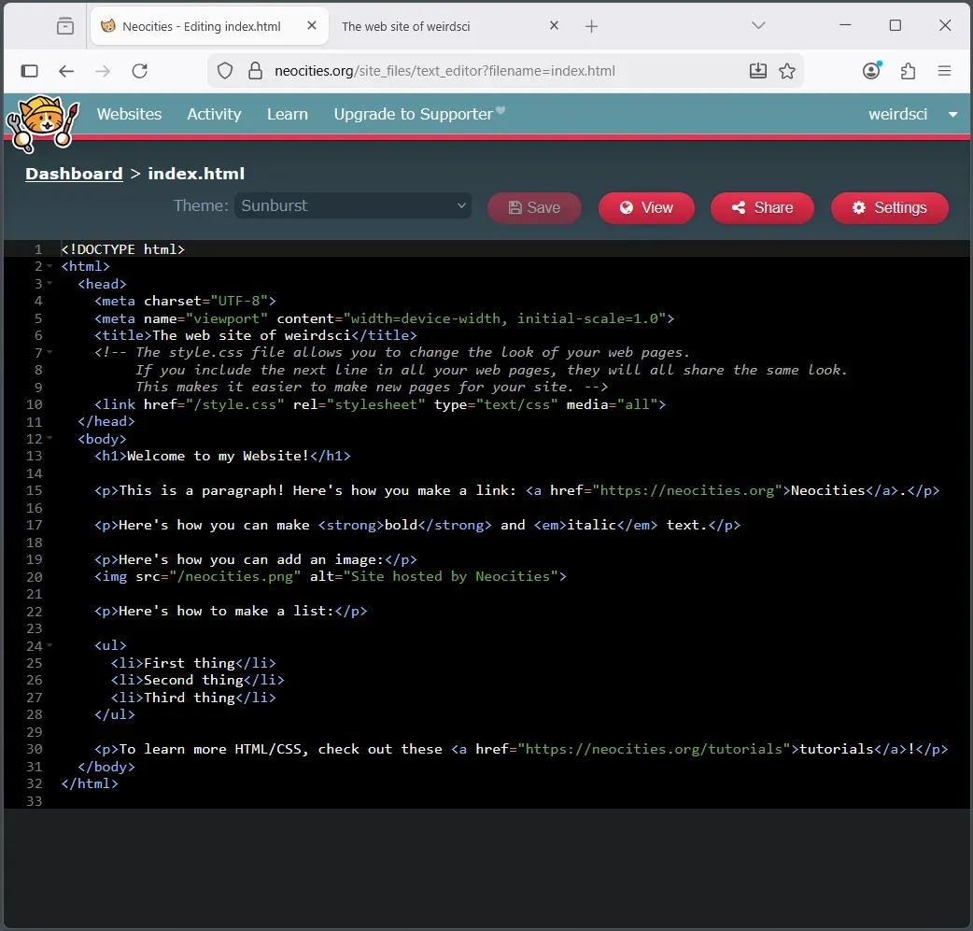Open the weirdsci account dropdown
The height and width of the screenshot is (931, 973).
(x=913, y=114)
